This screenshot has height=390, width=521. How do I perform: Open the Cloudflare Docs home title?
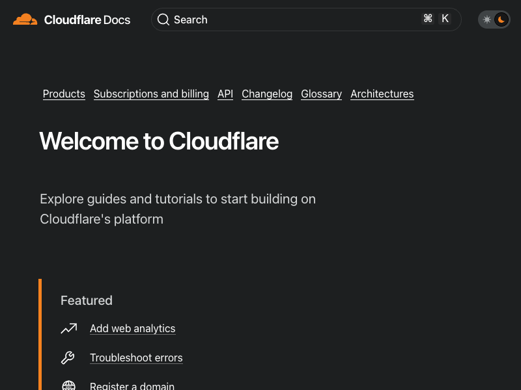[x=87, y=20]
